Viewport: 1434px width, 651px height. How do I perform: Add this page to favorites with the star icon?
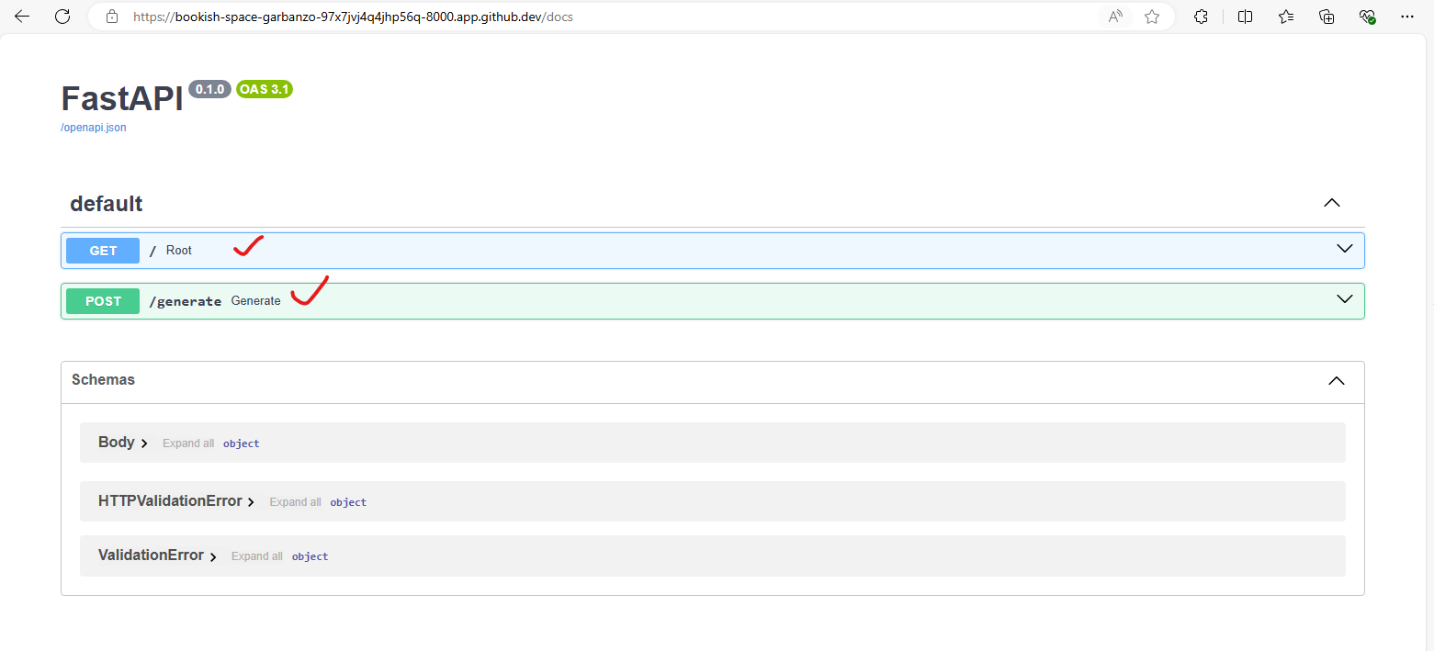1152,17
